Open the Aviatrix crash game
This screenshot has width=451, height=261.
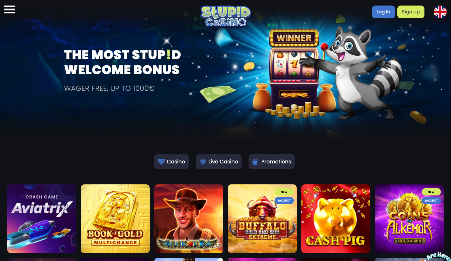tap(42, 219)
